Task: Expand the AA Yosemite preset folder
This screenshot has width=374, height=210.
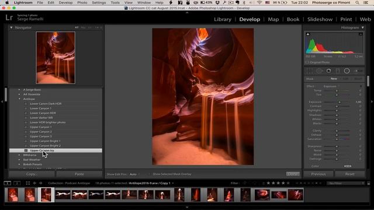Action: click(19, 94)
